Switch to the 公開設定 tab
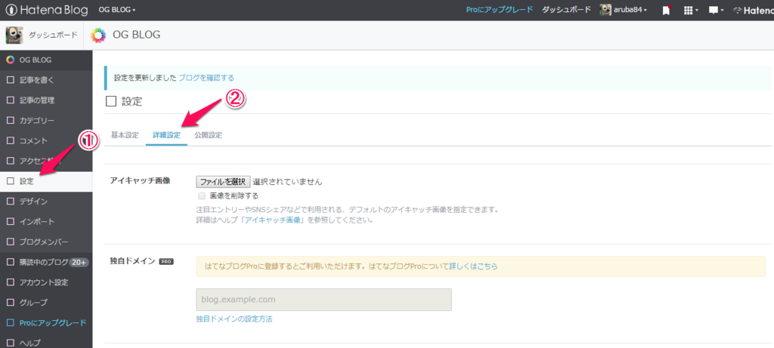Screen dimensions: 774x348 [208, 135]
